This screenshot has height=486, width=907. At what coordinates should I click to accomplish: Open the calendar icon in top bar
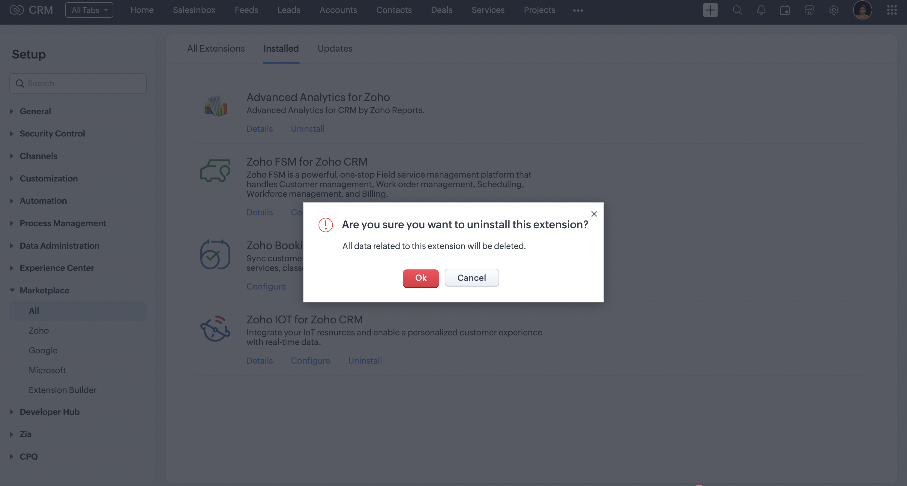pos(785,10)
